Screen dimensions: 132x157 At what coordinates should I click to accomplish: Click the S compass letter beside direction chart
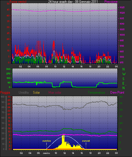(124, 79)
